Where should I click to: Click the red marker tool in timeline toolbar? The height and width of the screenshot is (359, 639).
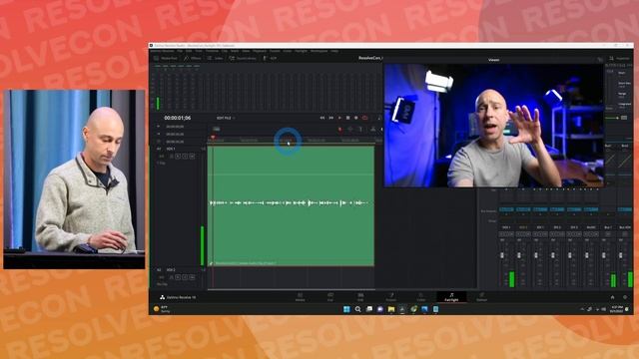(x=339, y=129)
